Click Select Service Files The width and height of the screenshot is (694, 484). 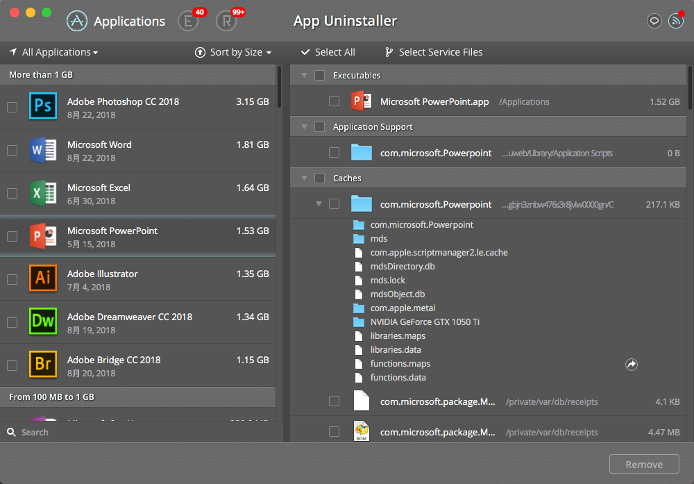[434, 52]
